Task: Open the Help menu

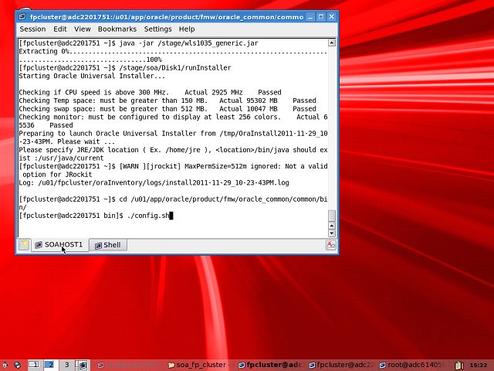Action: pos(187,29)
